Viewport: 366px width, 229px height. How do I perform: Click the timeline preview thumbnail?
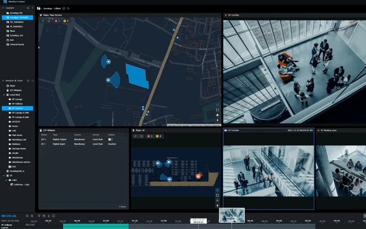(x=231, y=214)
